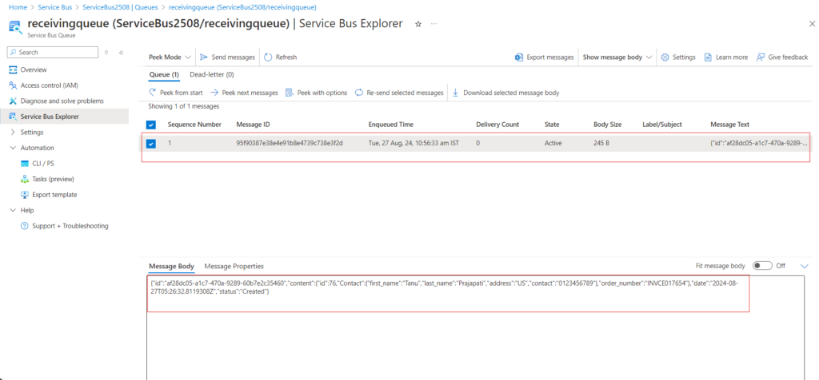Expand the Settings section in sidebar
Screen dimensions: 819x380
[13, 133]
